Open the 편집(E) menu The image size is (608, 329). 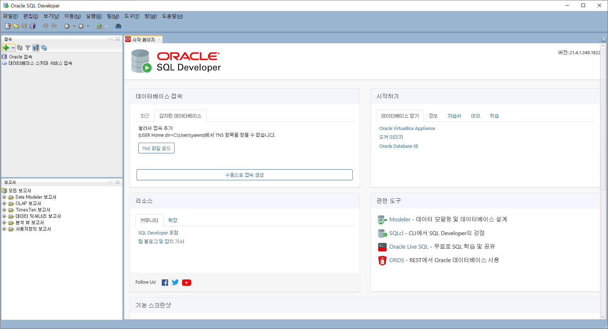(x=31, y=16)
